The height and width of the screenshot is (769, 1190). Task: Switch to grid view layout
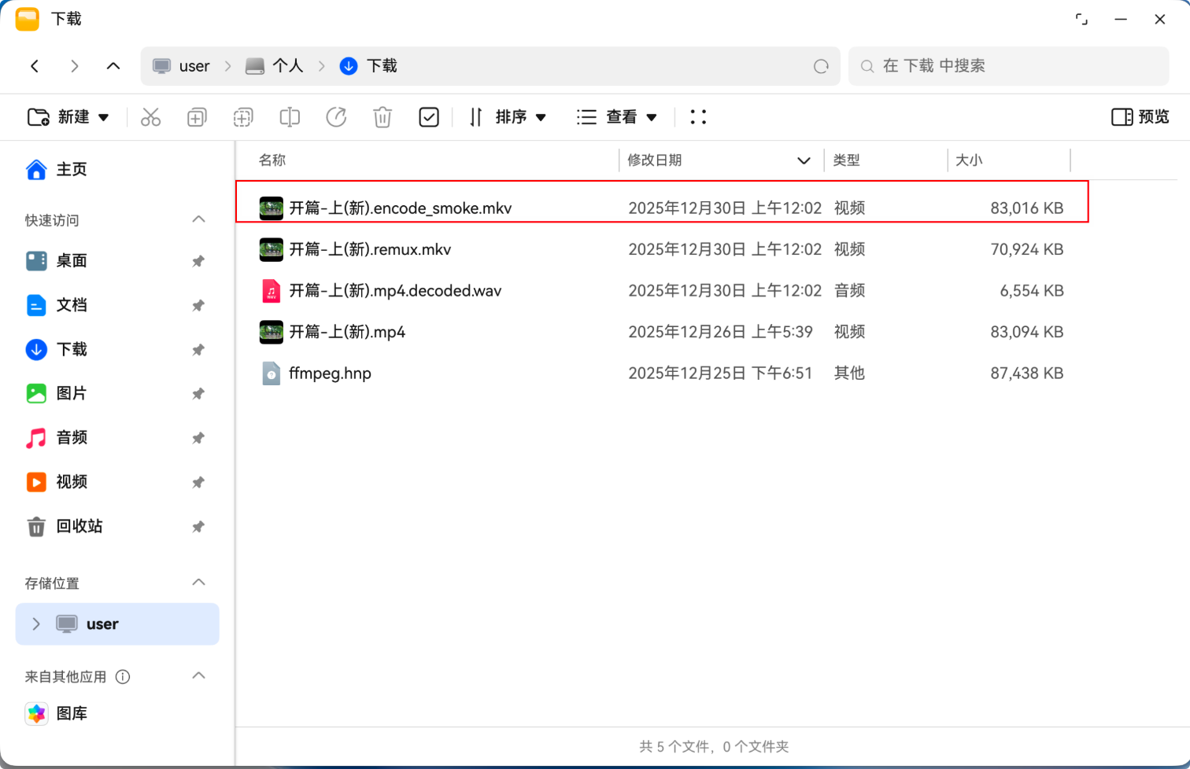(x=697, y=116)
